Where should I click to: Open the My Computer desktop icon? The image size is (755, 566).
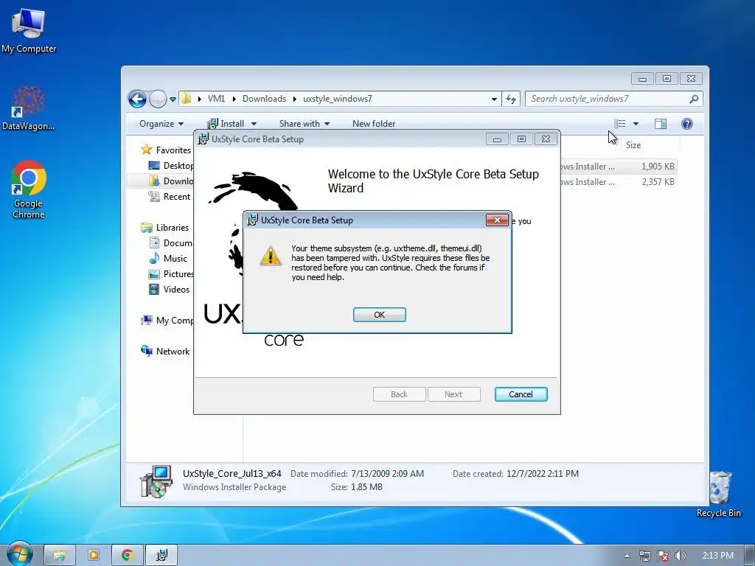click(x=29, y=30)
